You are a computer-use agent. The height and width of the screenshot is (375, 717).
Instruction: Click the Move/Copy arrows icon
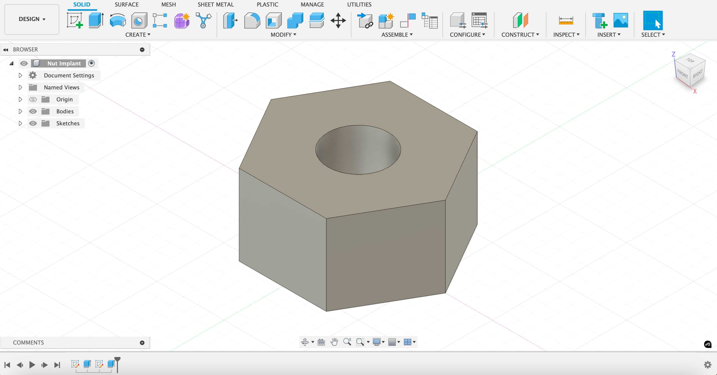(338, 20)
